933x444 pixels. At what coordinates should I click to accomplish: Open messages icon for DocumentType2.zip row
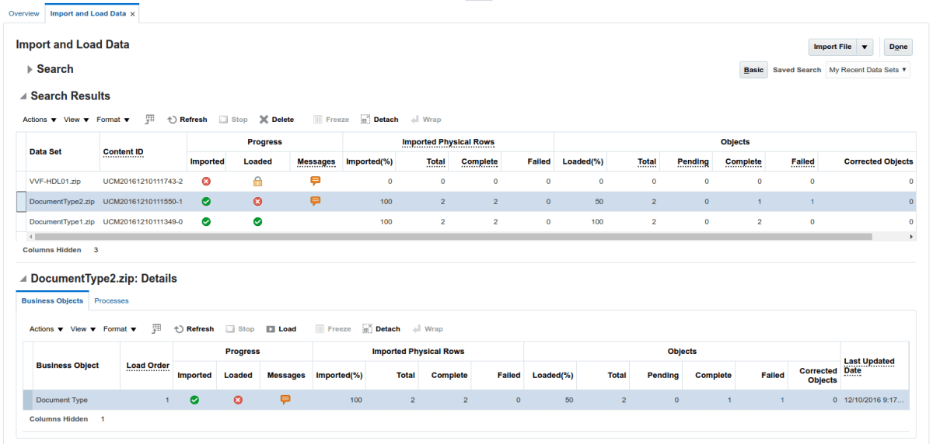[316, 201]
